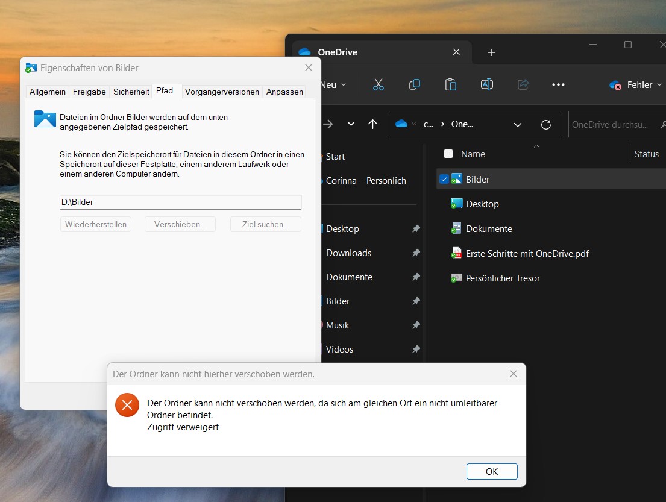Screen dimensions: 666x502
Task: Click the Paste clipboard icon in Explorer
Action: tap(451, 84)
